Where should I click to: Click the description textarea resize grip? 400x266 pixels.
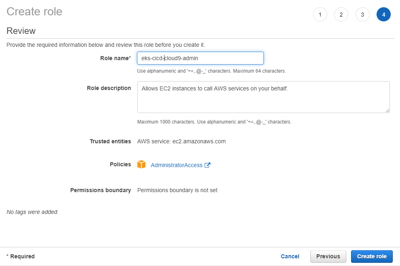pyautogui.click(x=387, y=110)
